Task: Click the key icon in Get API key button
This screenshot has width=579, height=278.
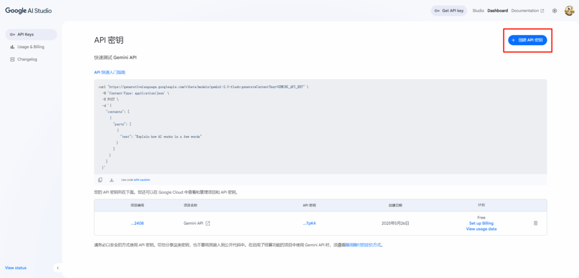Action: (x=437, y=11)
